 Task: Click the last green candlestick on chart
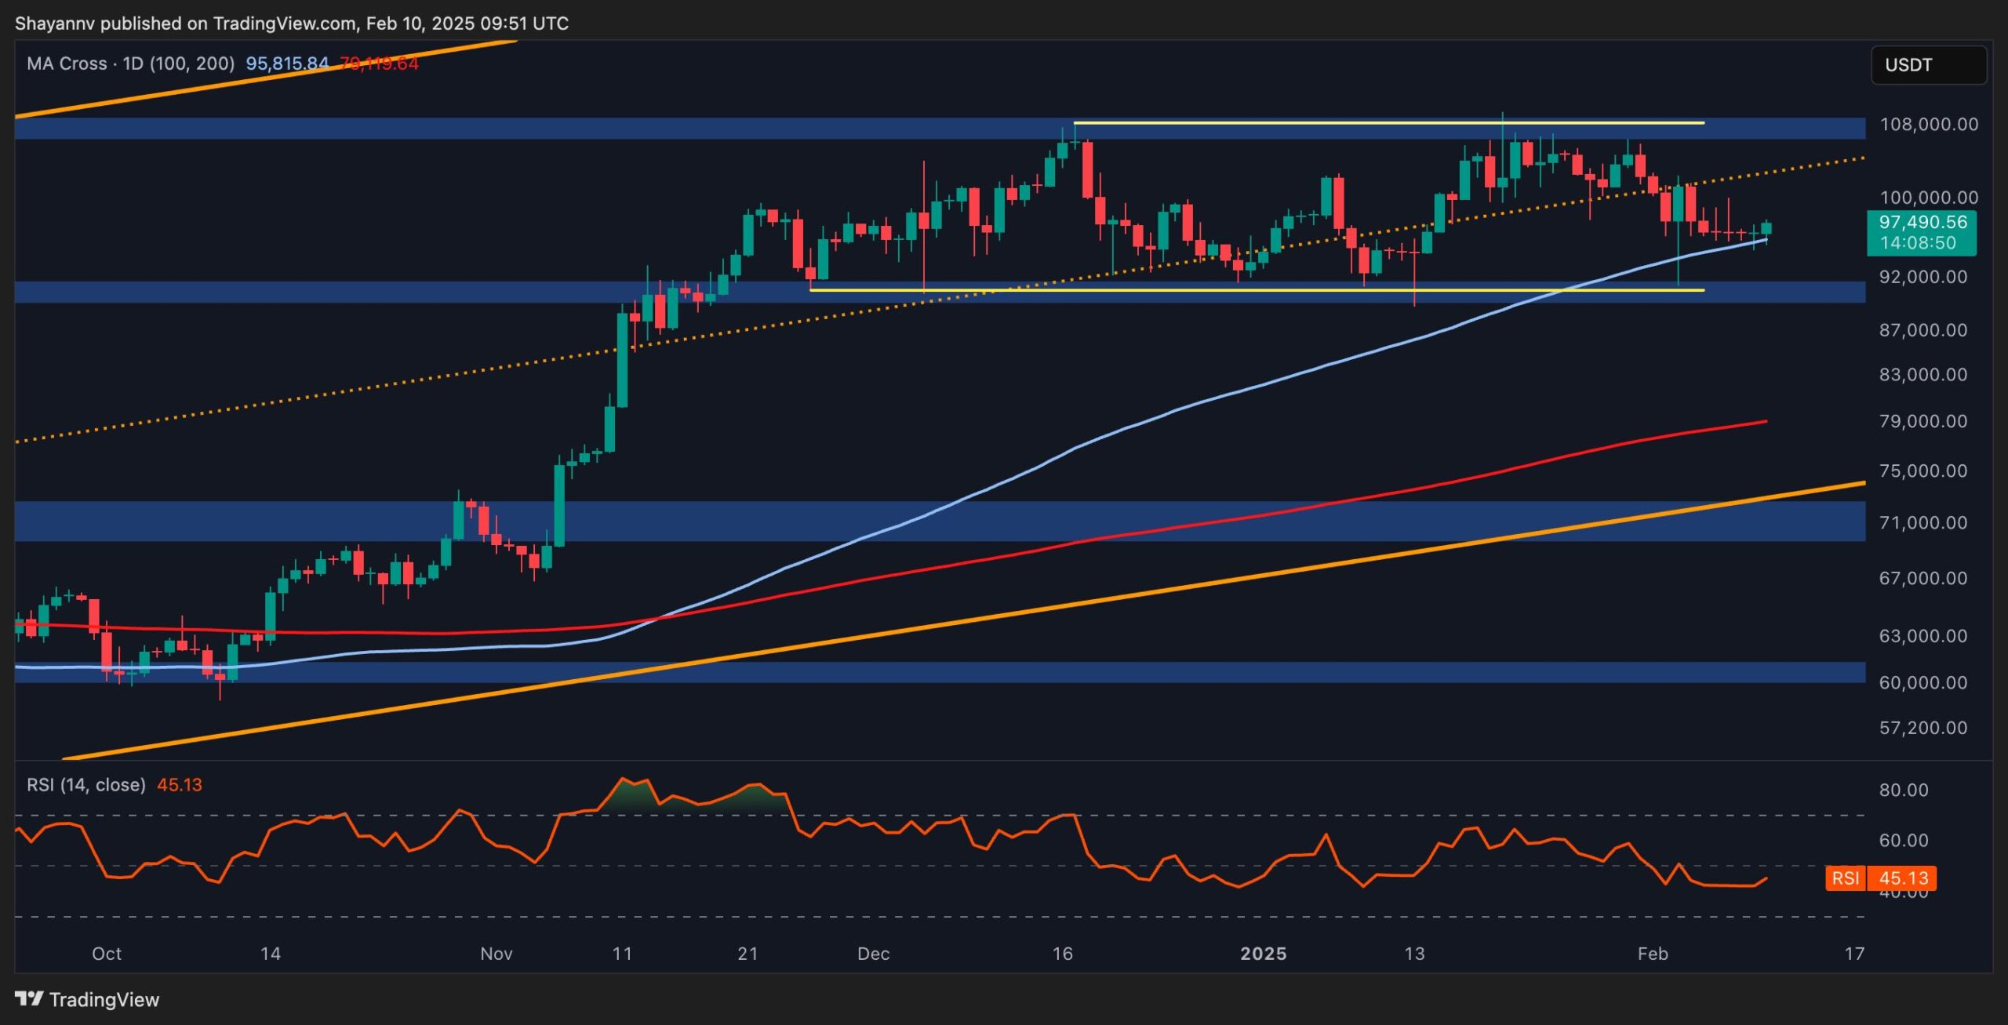tap(1766, 229)
